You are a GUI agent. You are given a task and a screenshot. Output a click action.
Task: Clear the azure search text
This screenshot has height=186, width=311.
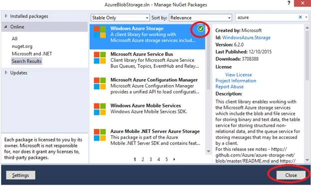301,17
